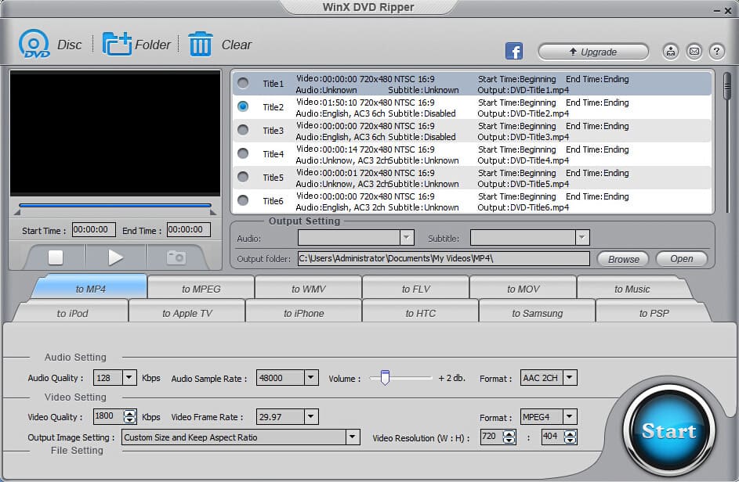Click the Video Quality stepper arrows
The height and width of the screenshot is (482, 739).
129,416
